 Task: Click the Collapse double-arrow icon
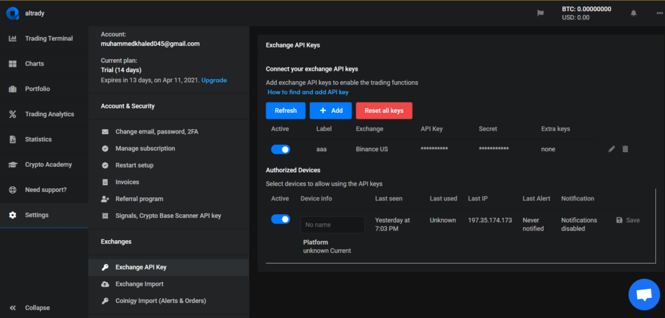(x=12, y=308)
